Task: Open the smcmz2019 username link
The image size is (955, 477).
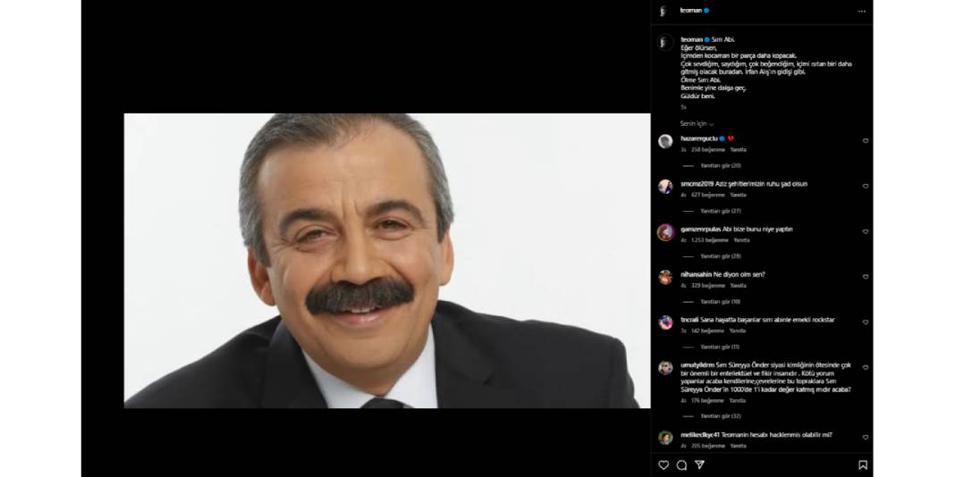Action: (697, 184)
